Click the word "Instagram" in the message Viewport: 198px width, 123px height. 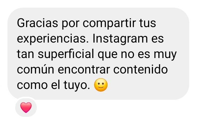pos(120,39)
